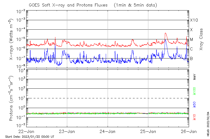This screenshot has width=210, height=139.
Task: Click the Start Date text at bottom left
Action: [x=30, y=137]
